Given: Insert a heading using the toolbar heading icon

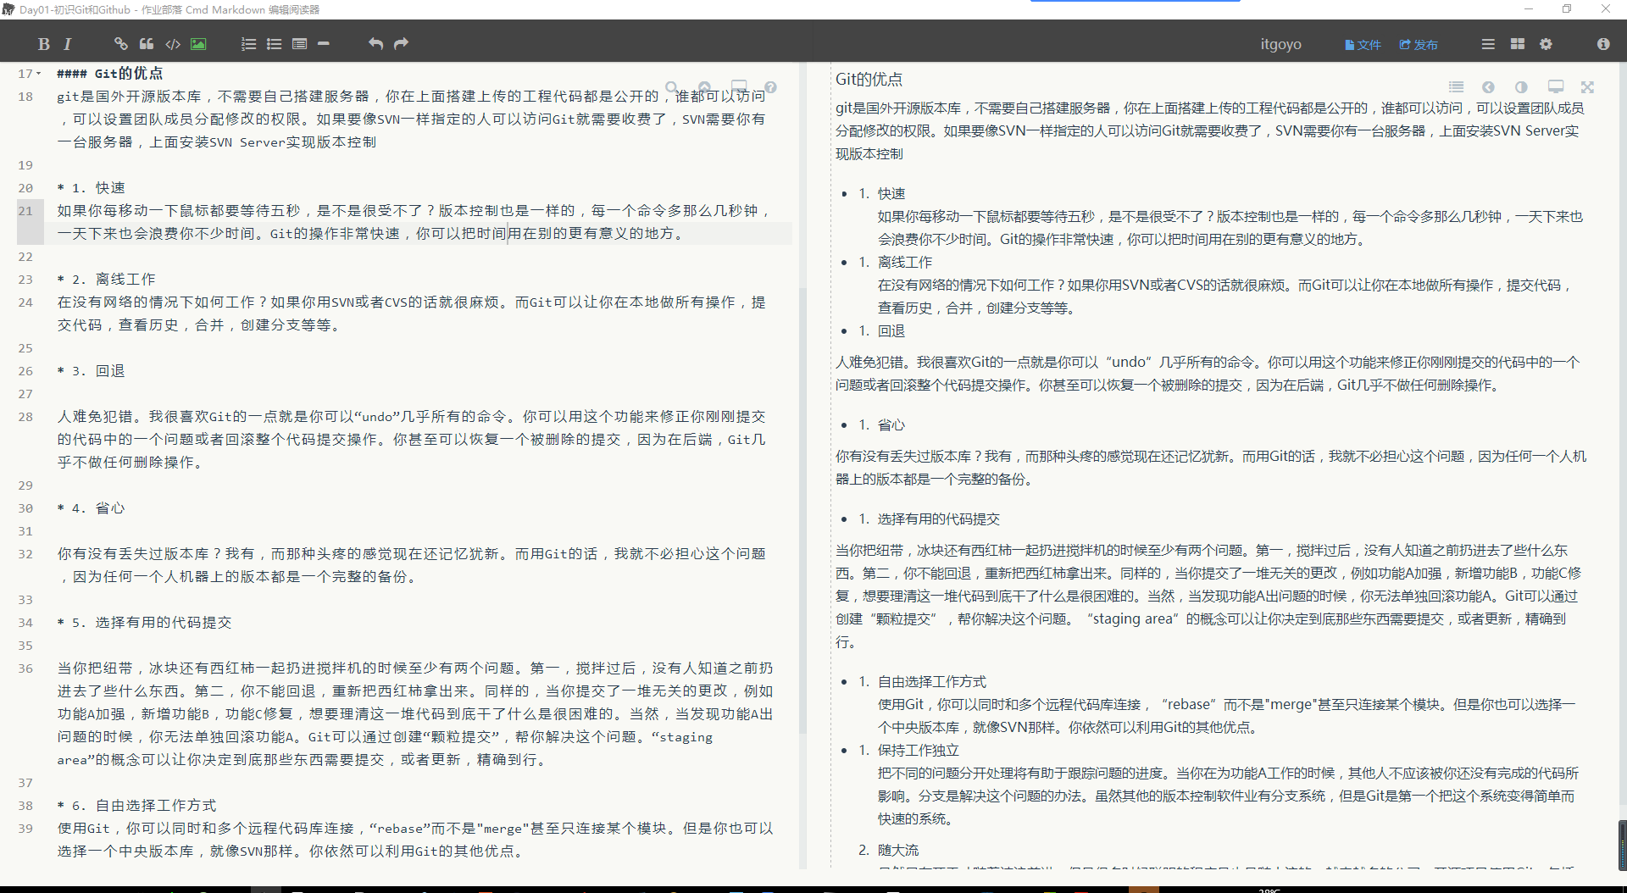Looking at the screenshot, I should point(299,44).
